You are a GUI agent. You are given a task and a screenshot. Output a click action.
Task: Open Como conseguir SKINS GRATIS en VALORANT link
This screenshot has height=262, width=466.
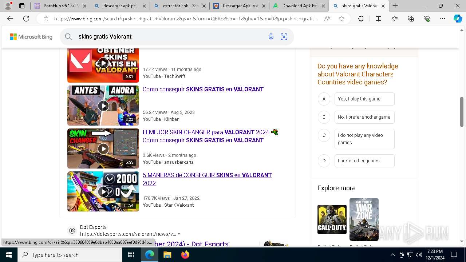[203, 89]
